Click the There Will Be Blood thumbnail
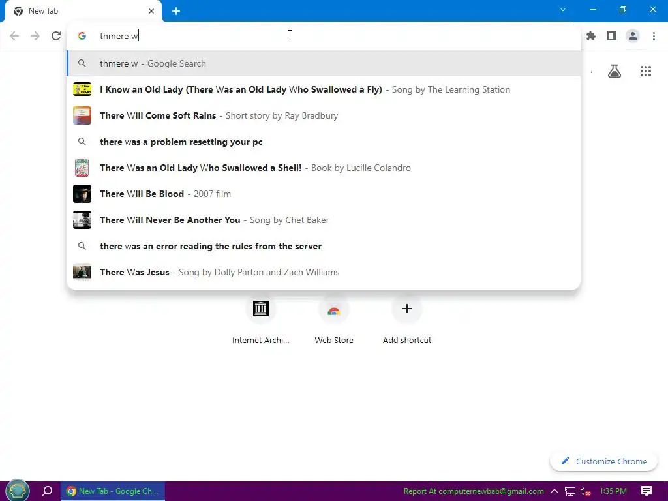 pos(82,194)
